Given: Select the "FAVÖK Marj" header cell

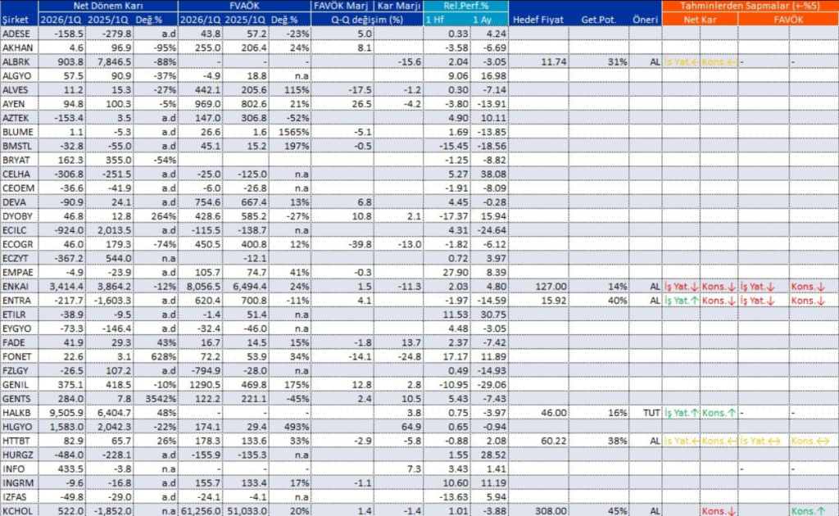Looking at the screenshot, I should coord(341,6).
